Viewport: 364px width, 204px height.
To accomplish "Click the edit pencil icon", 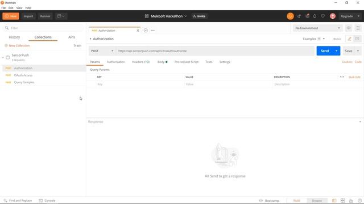I will pyautogui.click(x=349, y=39).
